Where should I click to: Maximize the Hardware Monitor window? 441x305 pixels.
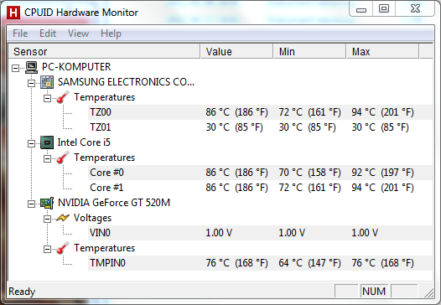point(384,9)
